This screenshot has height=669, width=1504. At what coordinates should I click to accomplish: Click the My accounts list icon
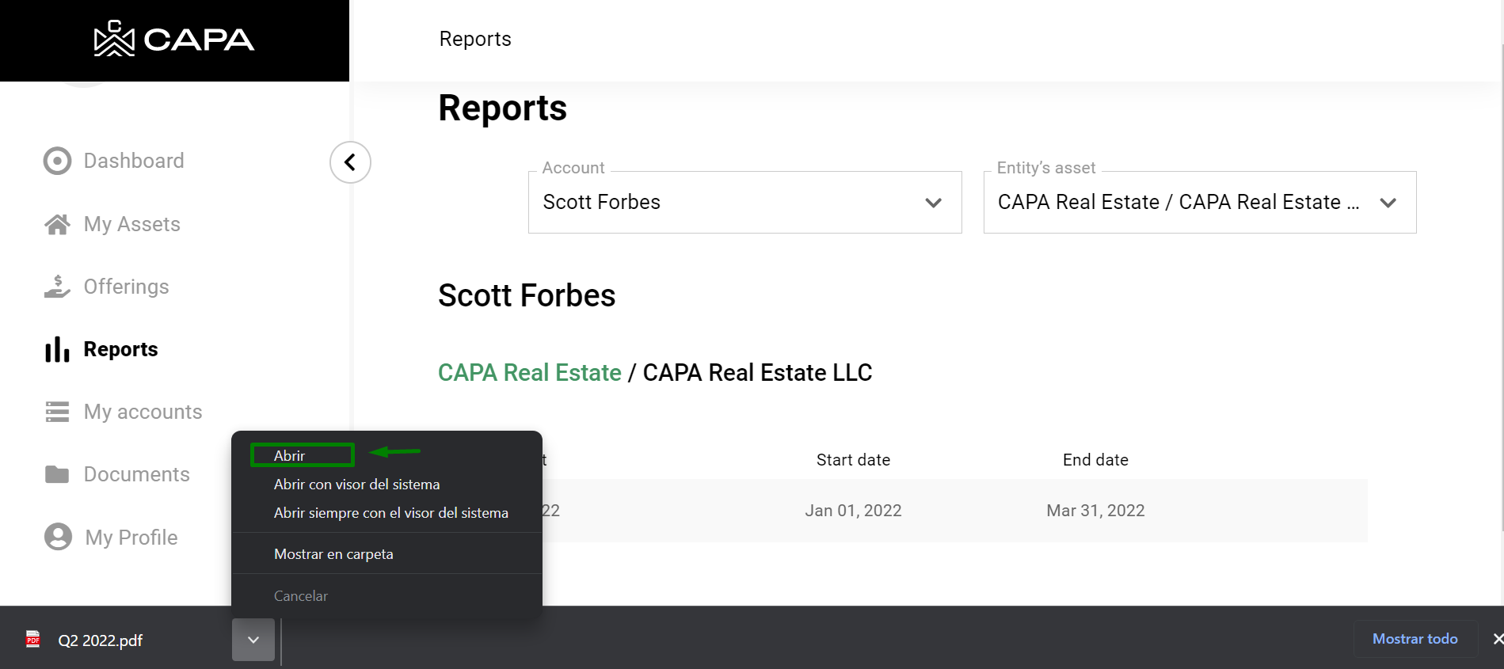tap(57, 412)
